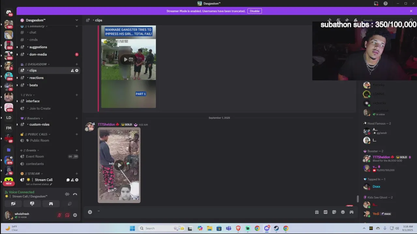Edit Stream Call channel settings gear
This screenshot has height=234, width=417.
point(77,180)
